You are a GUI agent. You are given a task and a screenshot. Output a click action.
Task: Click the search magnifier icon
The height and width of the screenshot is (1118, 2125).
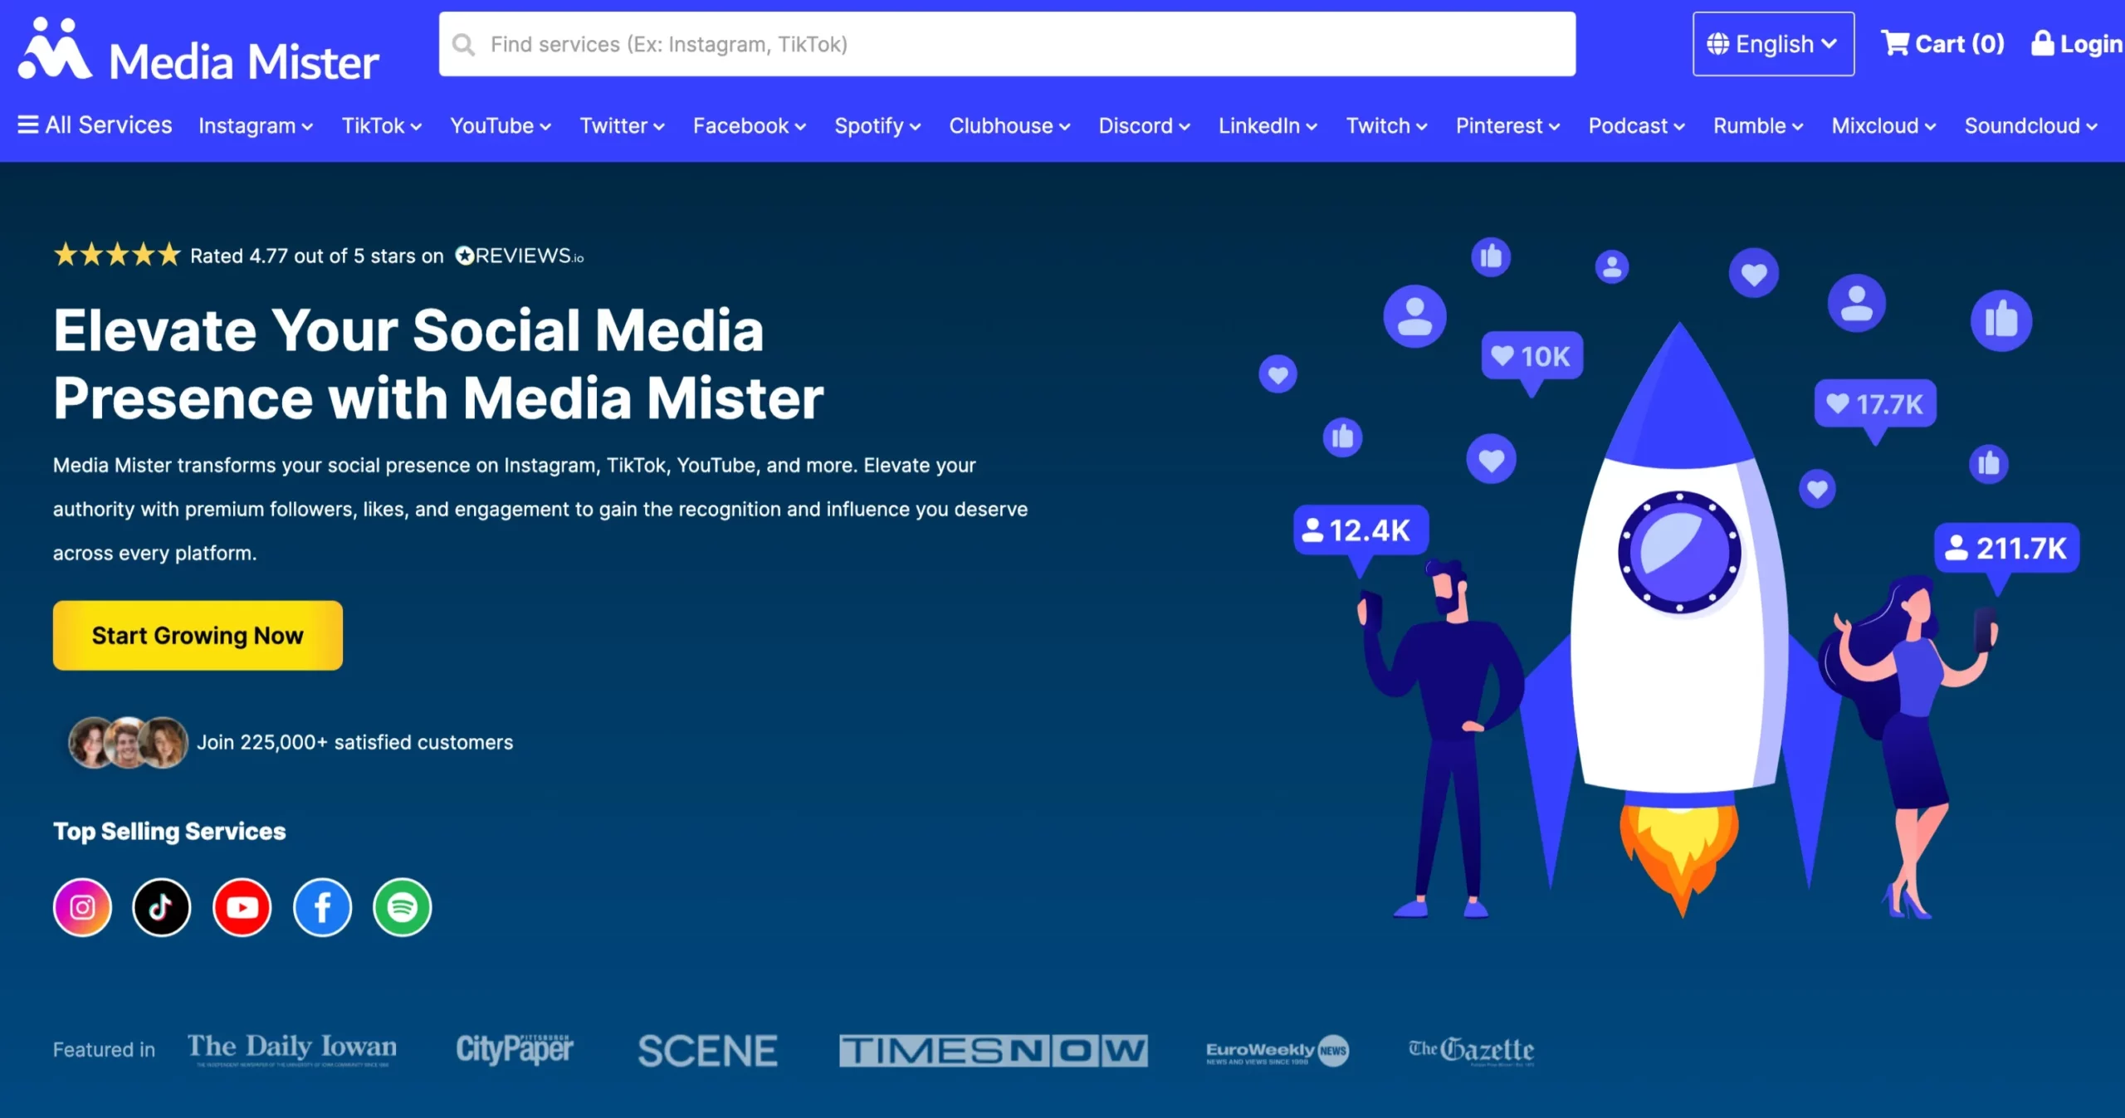click(x=463, y=45)
